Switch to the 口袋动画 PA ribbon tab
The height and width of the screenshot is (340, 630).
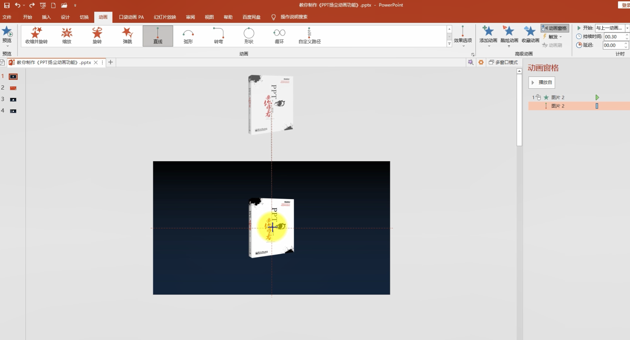(132, 17)
